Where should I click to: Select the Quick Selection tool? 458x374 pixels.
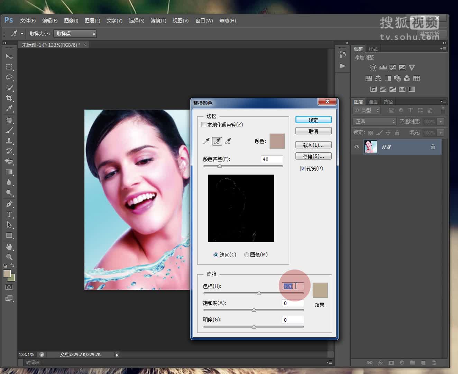[9, 88]
